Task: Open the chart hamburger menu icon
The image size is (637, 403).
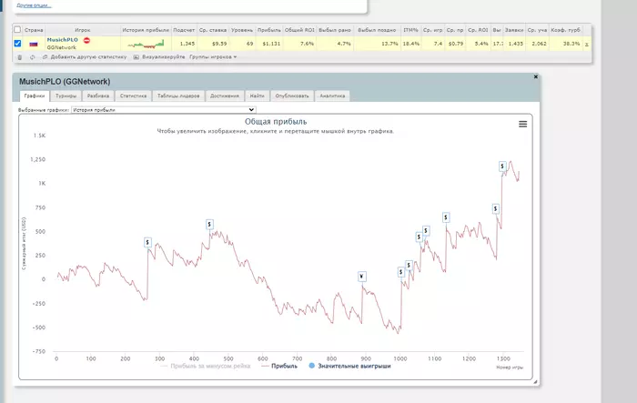Action: pyautogui.click(x=523, y=124)
